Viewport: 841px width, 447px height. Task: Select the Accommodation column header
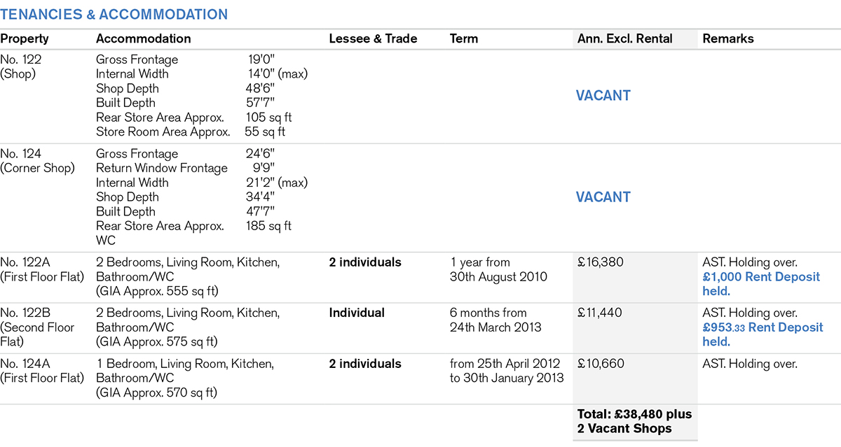tap(143, 39)
